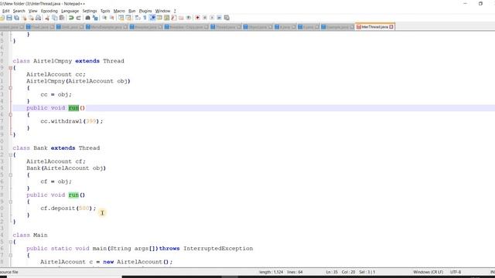The width and height of the screenshot is (495, 278).
Task: Click the 'Ln : 35' status bar entry
Action: point(332,272)
